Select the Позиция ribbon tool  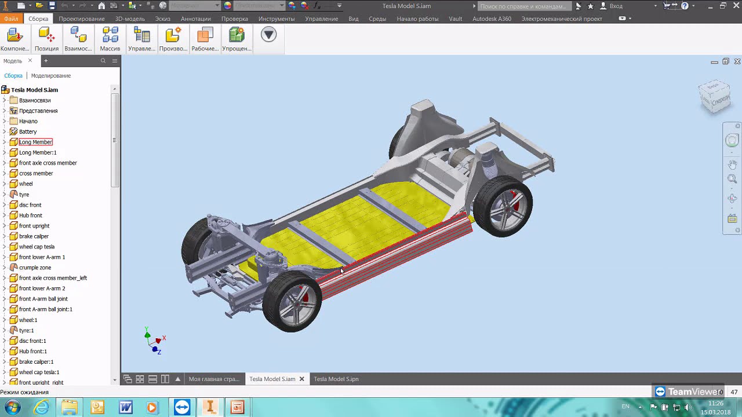point(46,39)
